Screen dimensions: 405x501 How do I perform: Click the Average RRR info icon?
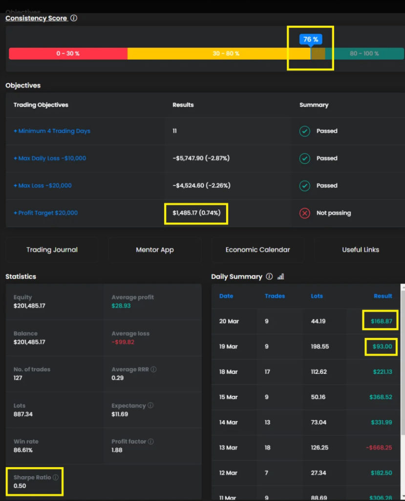(153, 370)
